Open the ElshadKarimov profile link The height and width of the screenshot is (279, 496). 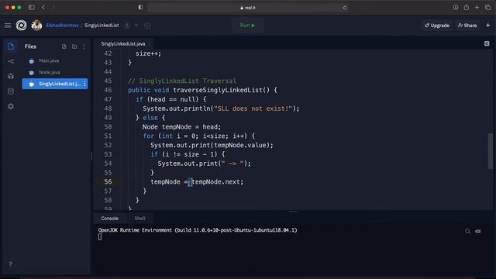tap(62, 26)
